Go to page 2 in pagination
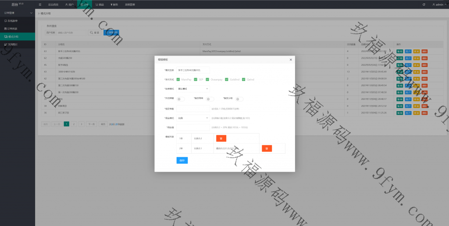Viewport: 449px width, 226px height. coord(73,124)
